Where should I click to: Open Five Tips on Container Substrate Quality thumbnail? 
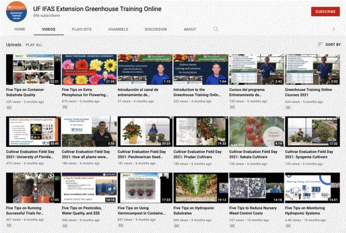pos(33,69)
